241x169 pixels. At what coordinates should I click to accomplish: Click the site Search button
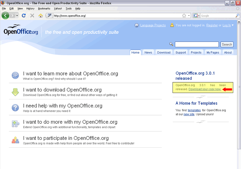click(227, 44)
